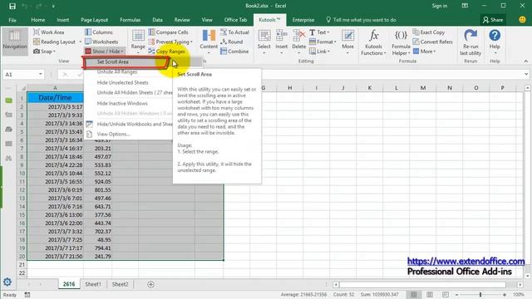The image size is (532, 299).
Task: Move the zoom slider handle
Action: (x=480, y=295)
